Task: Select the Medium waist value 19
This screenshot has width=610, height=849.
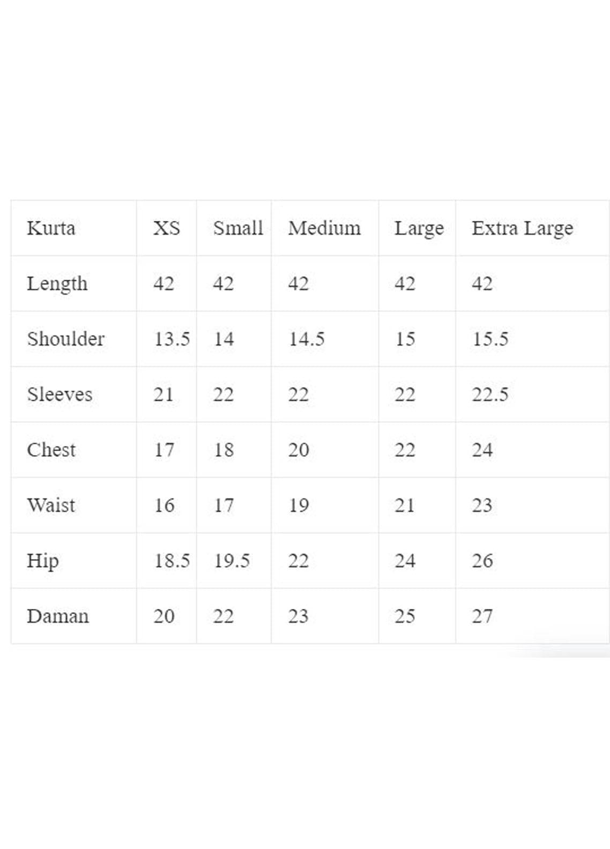Action: [x=299, y=505]
